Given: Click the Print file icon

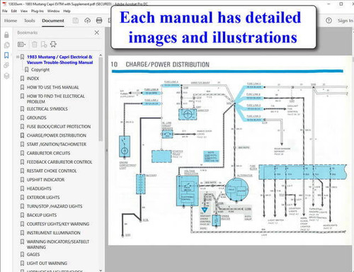Looking at the screenshot, I should (x=99, y=21).
